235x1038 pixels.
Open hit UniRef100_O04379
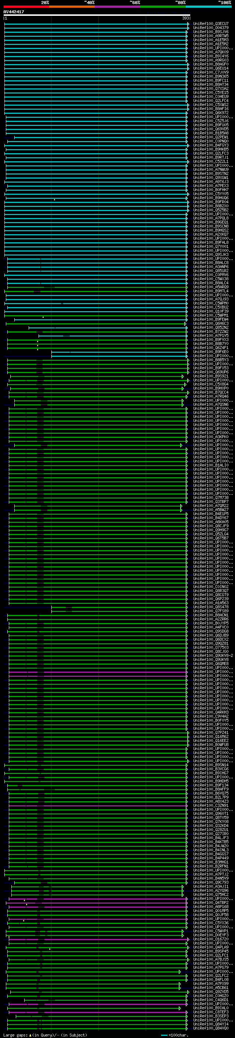pos(210,28)
